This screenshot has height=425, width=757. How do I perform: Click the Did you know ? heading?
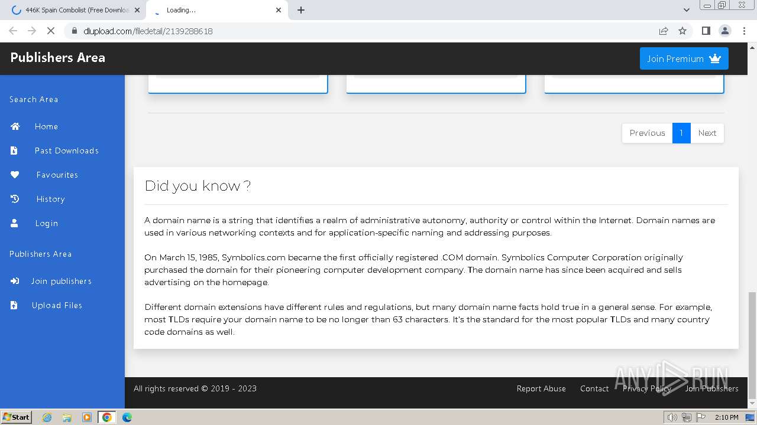tap(198, 186)
